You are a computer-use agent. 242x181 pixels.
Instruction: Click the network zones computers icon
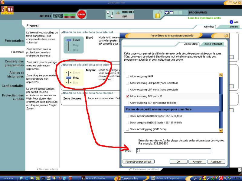pyautogui.click(x=113, y=14)
